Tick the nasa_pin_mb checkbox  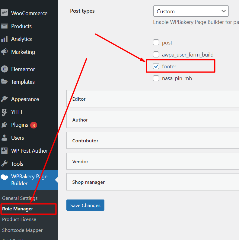pos(156,78)
